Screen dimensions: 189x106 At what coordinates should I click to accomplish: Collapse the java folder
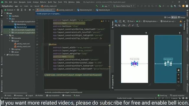[x=7, y=19]
